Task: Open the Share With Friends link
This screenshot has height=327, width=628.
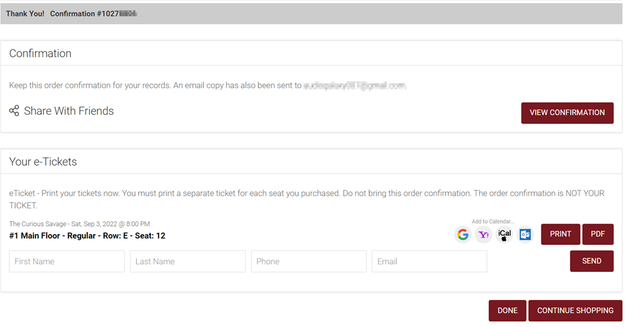Action: tap(69, 111)
